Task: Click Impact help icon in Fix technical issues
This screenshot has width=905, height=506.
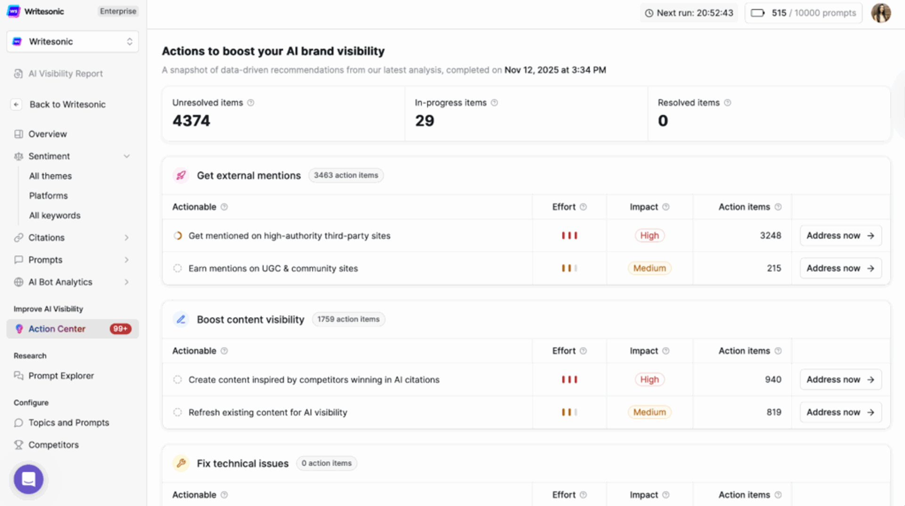Action: click(666, 495)
